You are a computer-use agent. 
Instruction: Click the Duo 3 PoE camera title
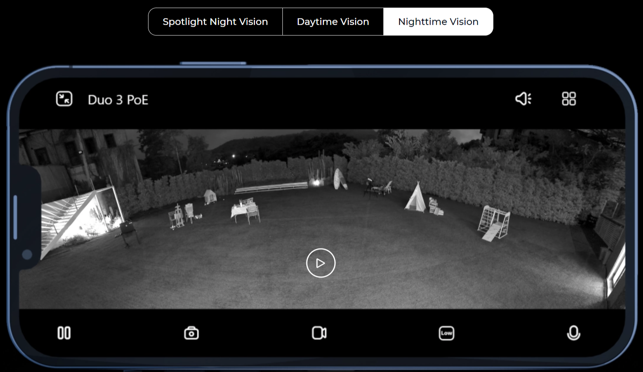118,100
